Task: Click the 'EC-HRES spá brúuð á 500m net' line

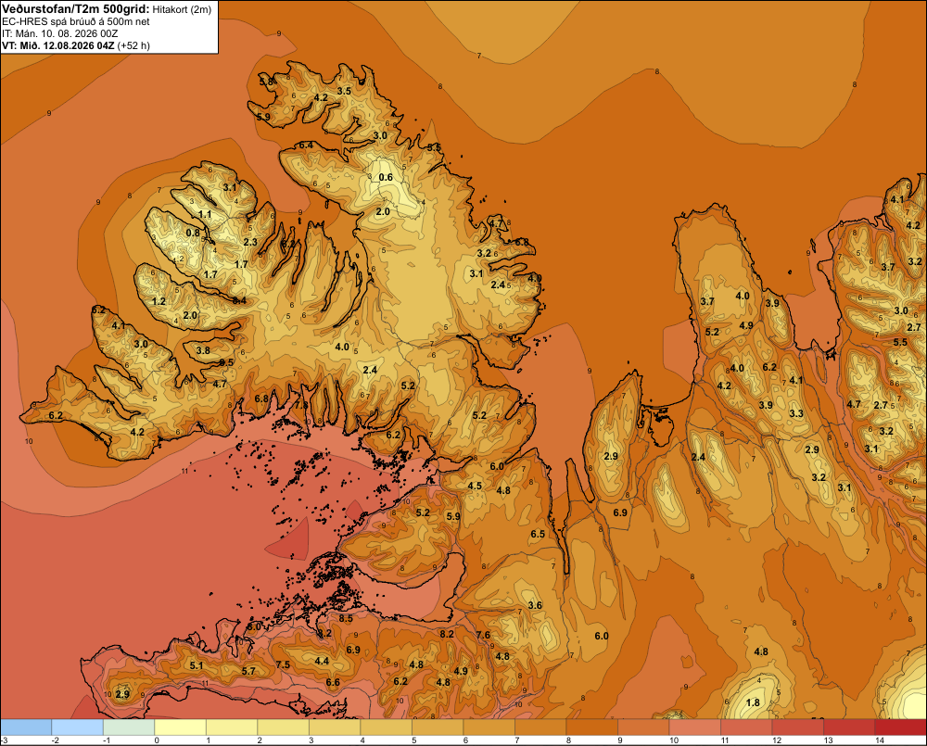Action: tap(76, 21)
